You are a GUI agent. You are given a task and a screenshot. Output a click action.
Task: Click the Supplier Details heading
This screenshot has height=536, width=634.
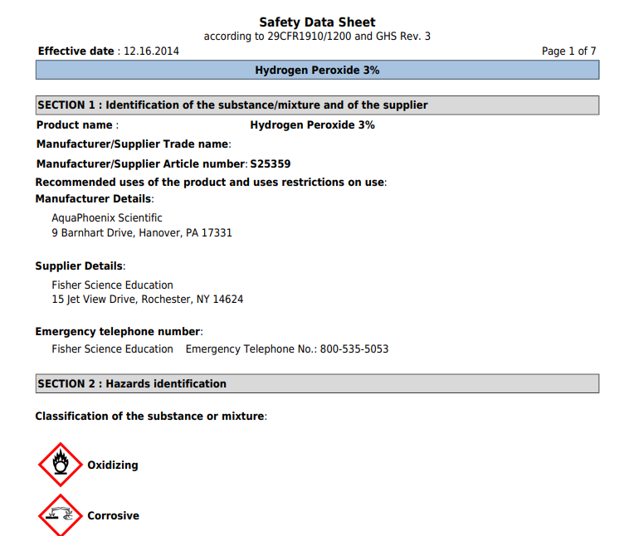coord(80,266)
